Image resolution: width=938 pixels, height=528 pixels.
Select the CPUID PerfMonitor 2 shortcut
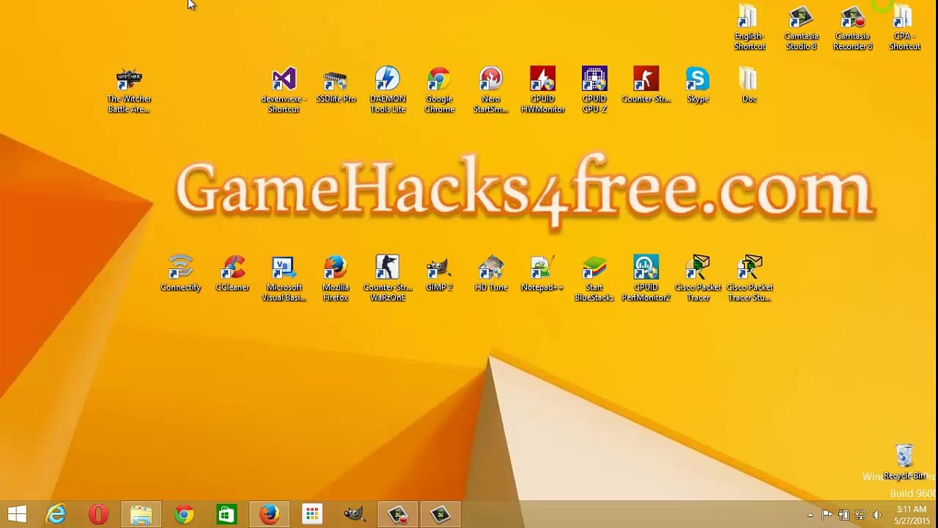pos(646,279)
